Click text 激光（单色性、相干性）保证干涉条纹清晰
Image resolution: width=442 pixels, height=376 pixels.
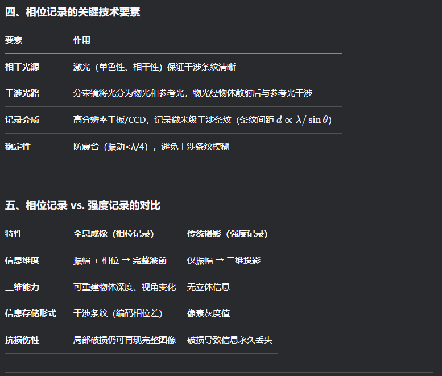click(x=154, y=67)
